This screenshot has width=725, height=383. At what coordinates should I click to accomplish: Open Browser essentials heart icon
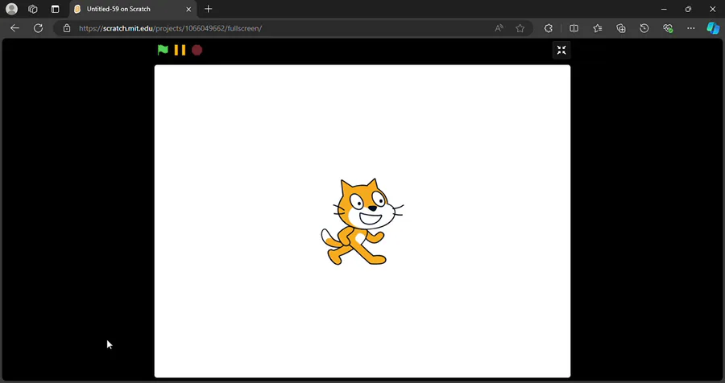click(668, 28)
